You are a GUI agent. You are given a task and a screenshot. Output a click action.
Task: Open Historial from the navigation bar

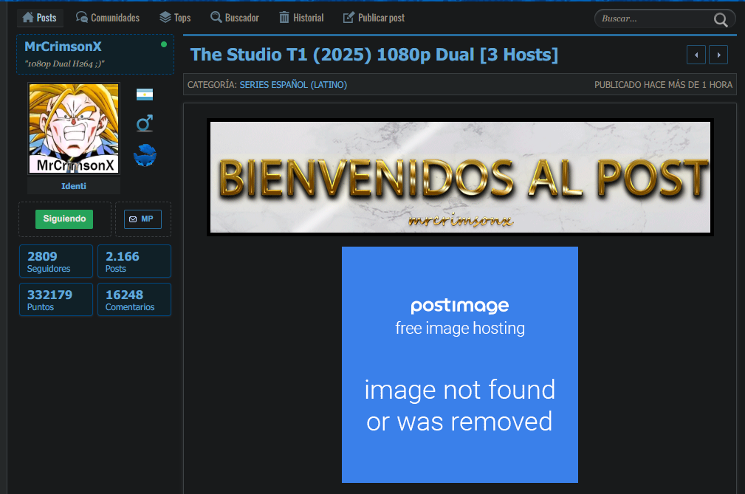pyautogui.click(x=301, y=18)
